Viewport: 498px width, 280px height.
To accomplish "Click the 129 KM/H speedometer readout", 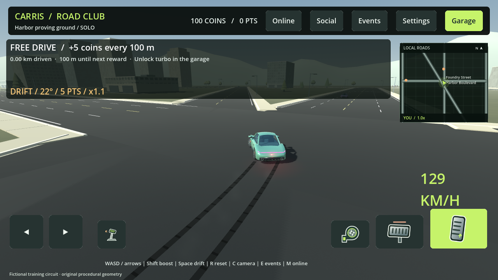I will tap(440, 190).
